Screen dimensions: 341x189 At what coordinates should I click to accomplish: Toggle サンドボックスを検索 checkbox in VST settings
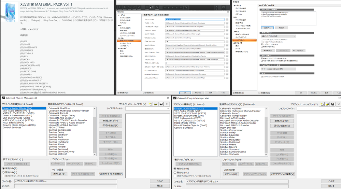pos(261,44)
